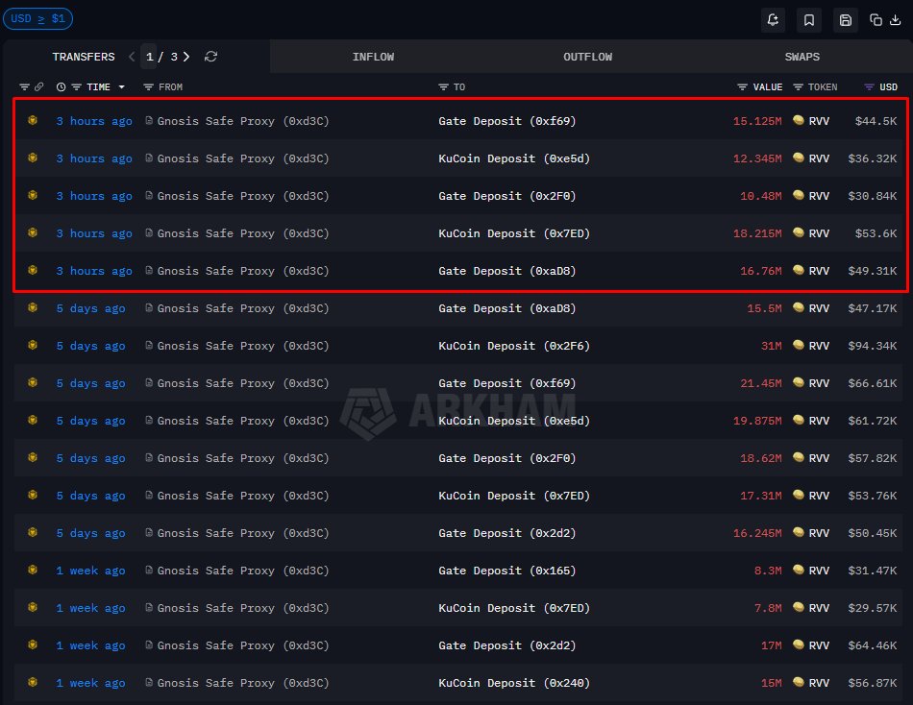Click '3 hours ago' in 15.125M row
This screenshot has height=705, width=913.
(x=94, y=121)
